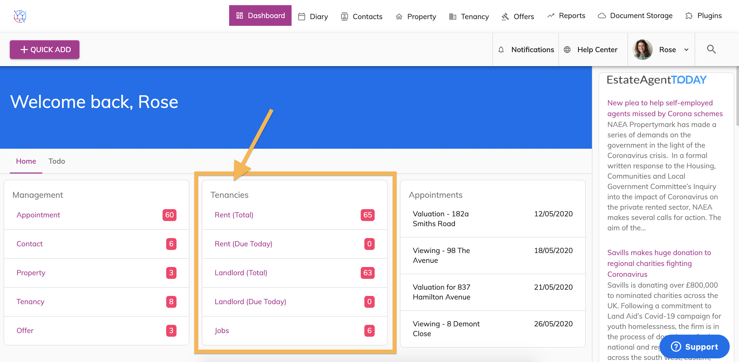Image resolution: width=739 pixels, height=362 pixels.
Task: Switch to the Todo tab
Action: tap(57, 161)
